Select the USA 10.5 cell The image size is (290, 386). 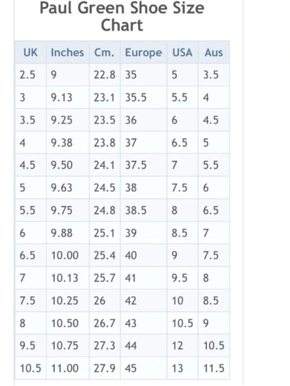point(182,323)
